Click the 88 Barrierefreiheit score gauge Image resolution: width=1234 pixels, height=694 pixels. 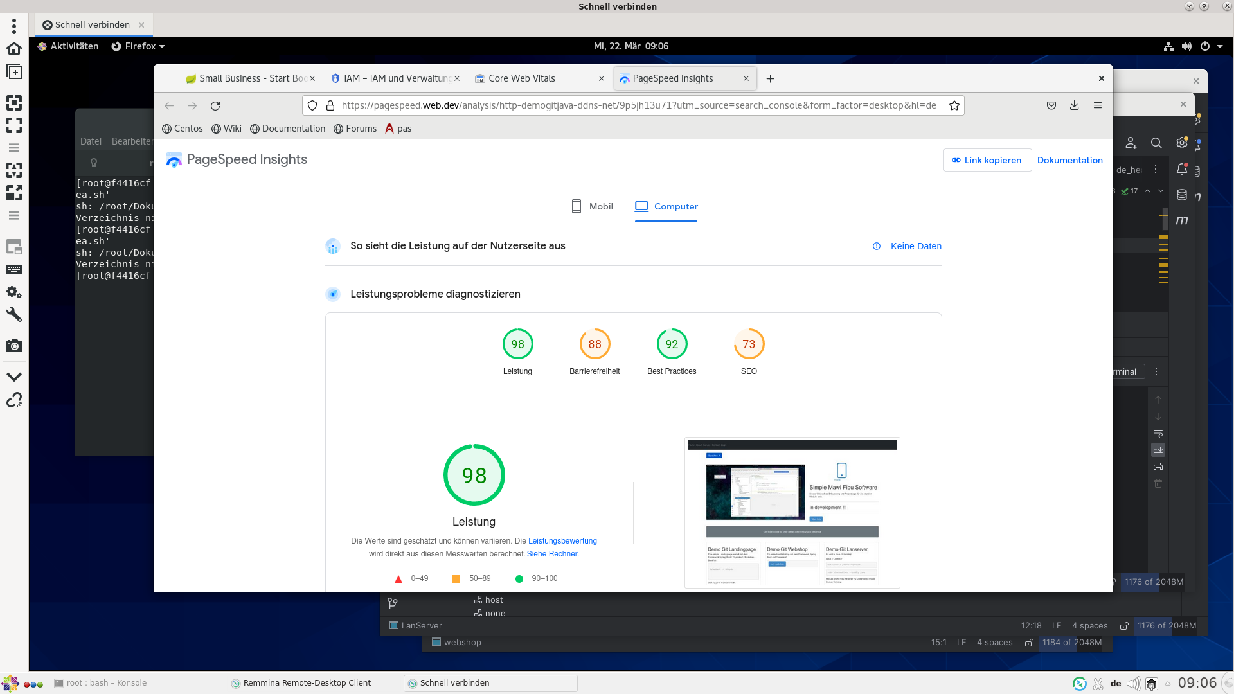(x=595, y=344)
